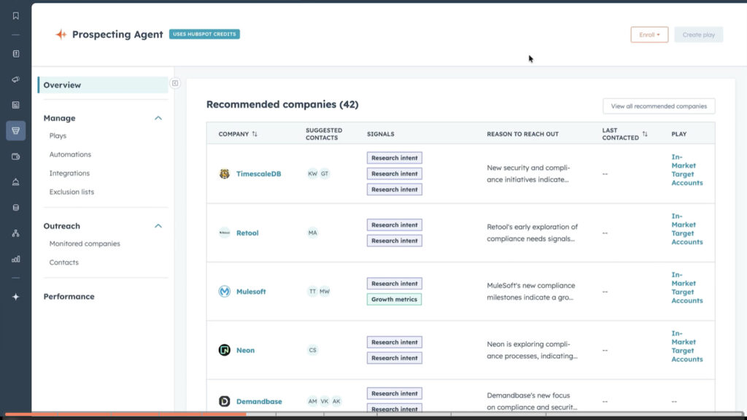Click the Neon company logo
The height and width of the screenshot is (420, 747).
[225, 350]
